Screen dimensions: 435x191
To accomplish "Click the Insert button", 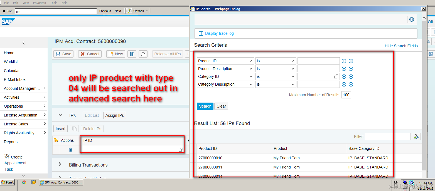I will [x=60, y=129].
